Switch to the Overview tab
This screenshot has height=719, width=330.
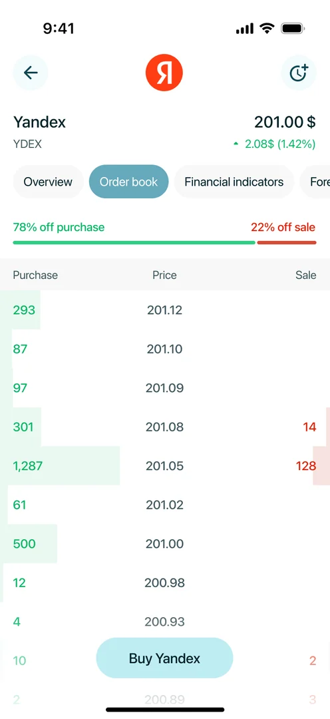[x=48, y=182]
